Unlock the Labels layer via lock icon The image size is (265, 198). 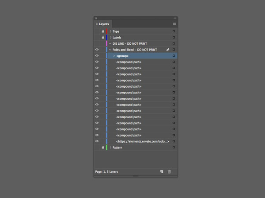click(x=103, y=38)
